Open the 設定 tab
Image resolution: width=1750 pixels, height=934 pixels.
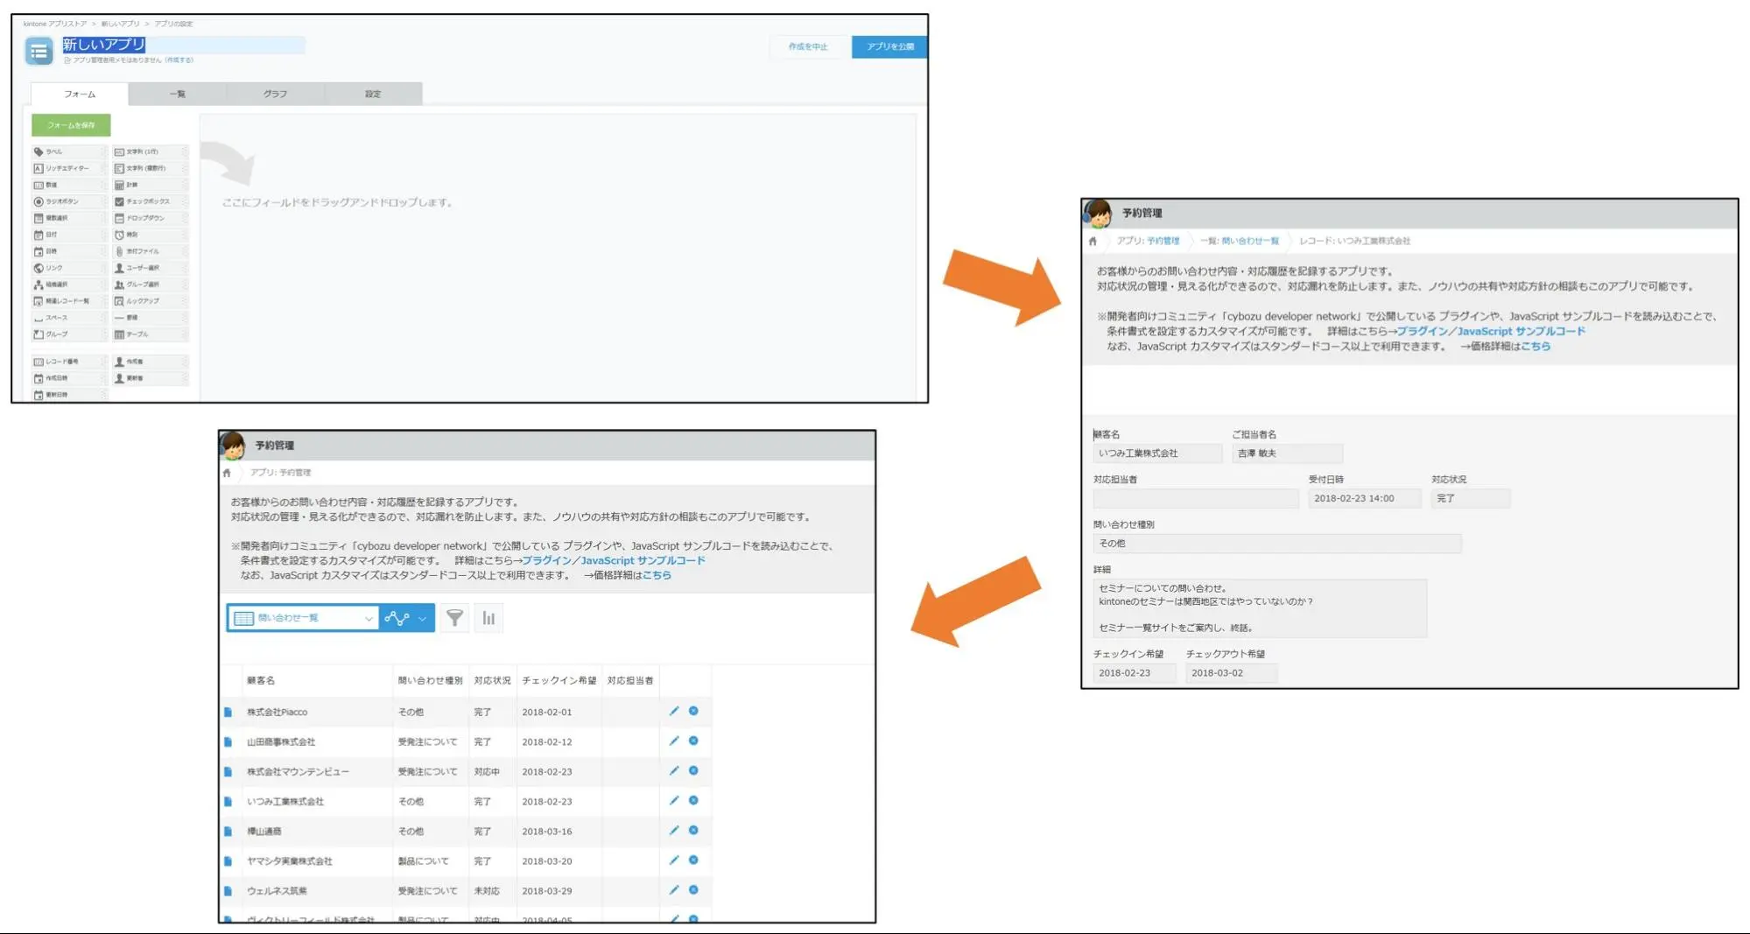click(x=373, y=94)
